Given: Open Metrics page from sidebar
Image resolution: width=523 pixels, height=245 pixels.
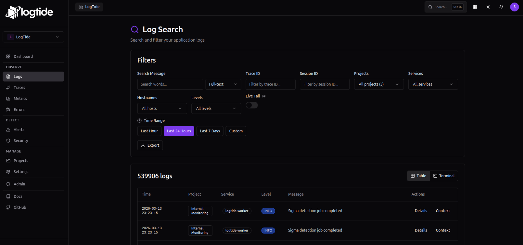Looking at the screenshot, I should coord(33,98).
